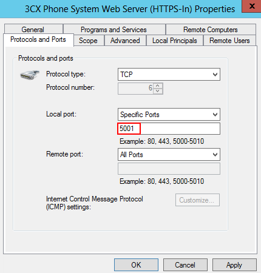Click the local port field containing 5001
Screen dimensions: 261x273
169,129
